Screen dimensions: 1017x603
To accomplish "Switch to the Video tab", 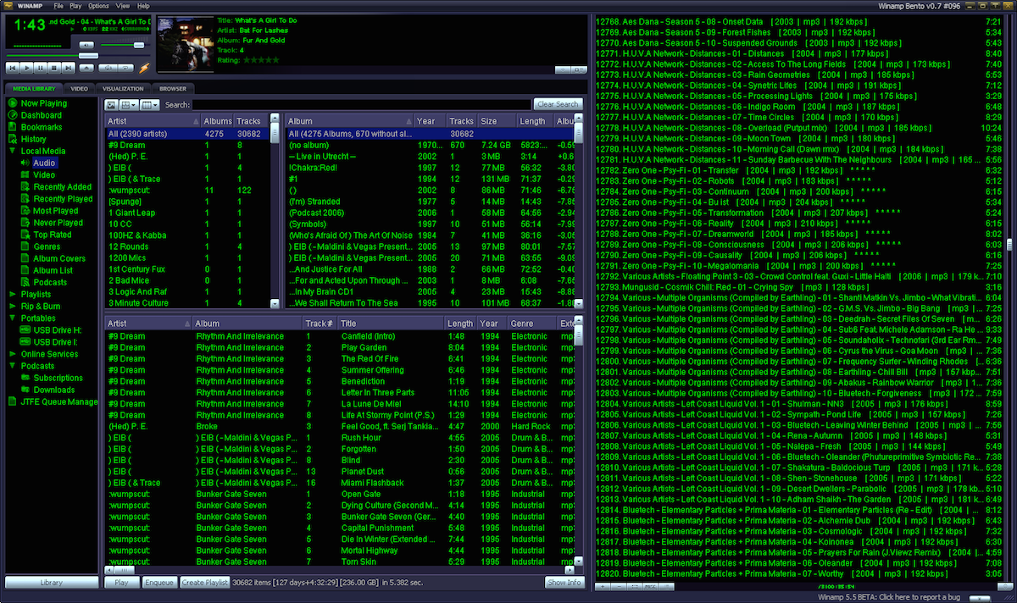I will 79,88.
